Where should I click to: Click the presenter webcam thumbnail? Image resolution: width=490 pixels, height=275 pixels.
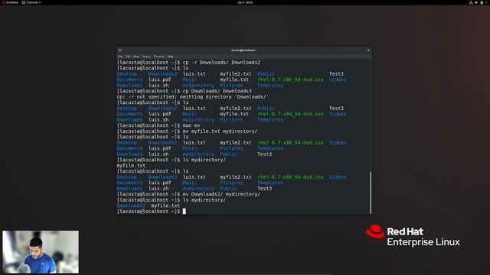point(41,252)
